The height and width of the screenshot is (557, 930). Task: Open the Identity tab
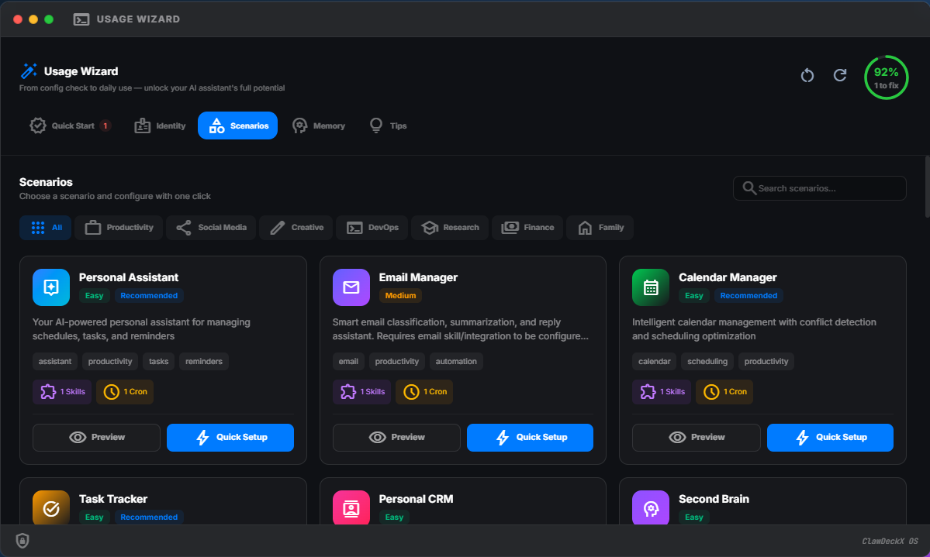click(160, 125)
